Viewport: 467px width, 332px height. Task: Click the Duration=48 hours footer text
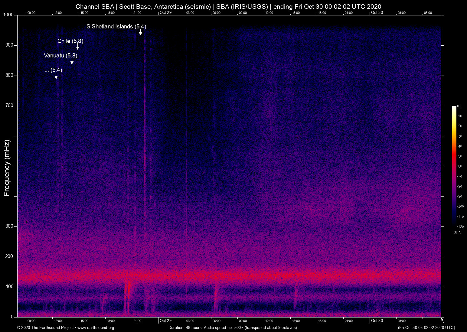point(233,328)
